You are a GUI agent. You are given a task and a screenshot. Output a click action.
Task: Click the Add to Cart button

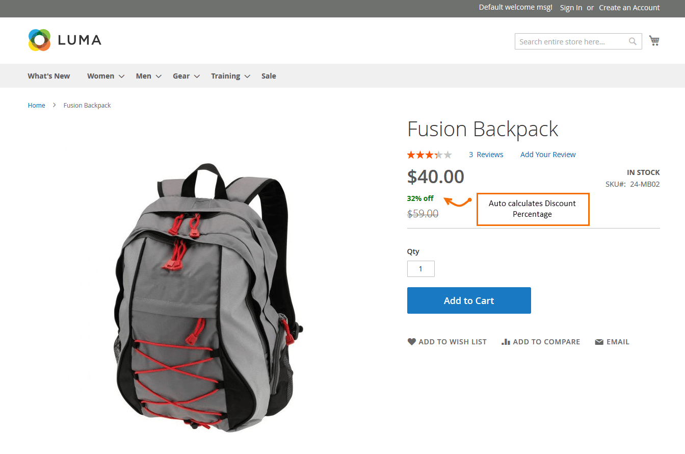(x=469, y=300)
